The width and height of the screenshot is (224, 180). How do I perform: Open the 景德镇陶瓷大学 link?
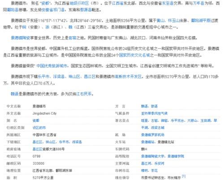pos(152,156)
